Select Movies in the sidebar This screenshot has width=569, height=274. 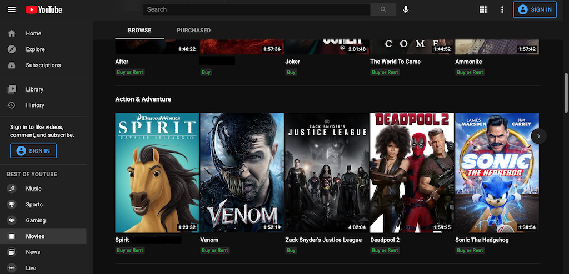pos(43,236)
